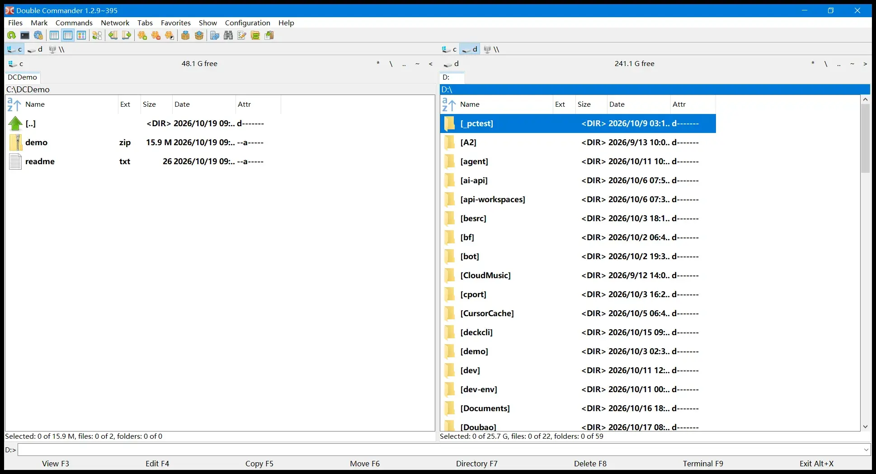This screenshot has width=876, height=474.
Task: Click the Invert selection toolbar icon
Action: point(170,35)
